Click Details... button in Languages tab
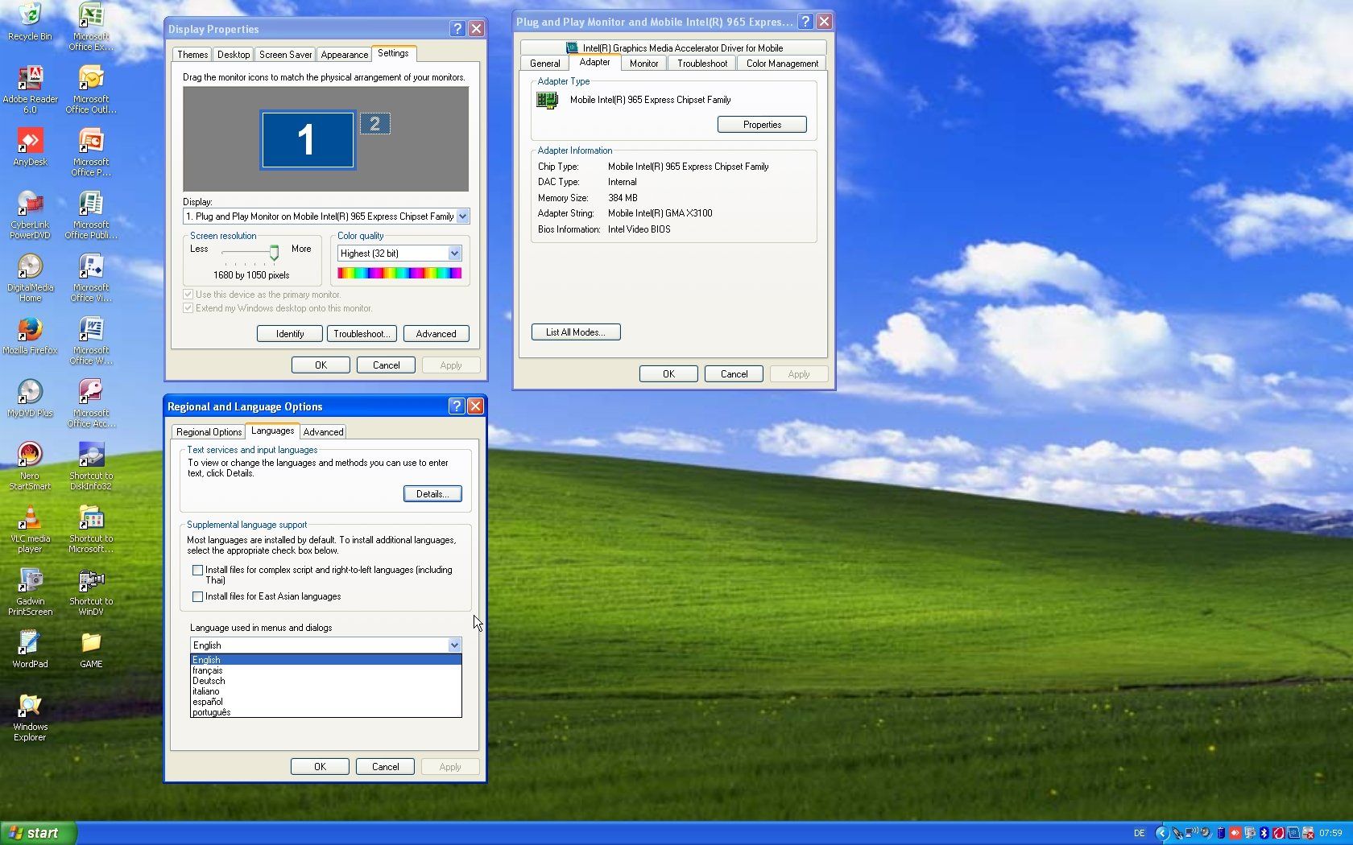The width and height of the screenshot is (1353, 845). pos(432,494)
